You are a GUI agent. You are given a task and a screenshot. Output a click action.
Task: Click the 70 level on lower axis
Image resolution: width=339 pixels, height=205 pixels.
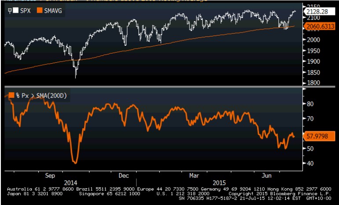tap(310, 119)
